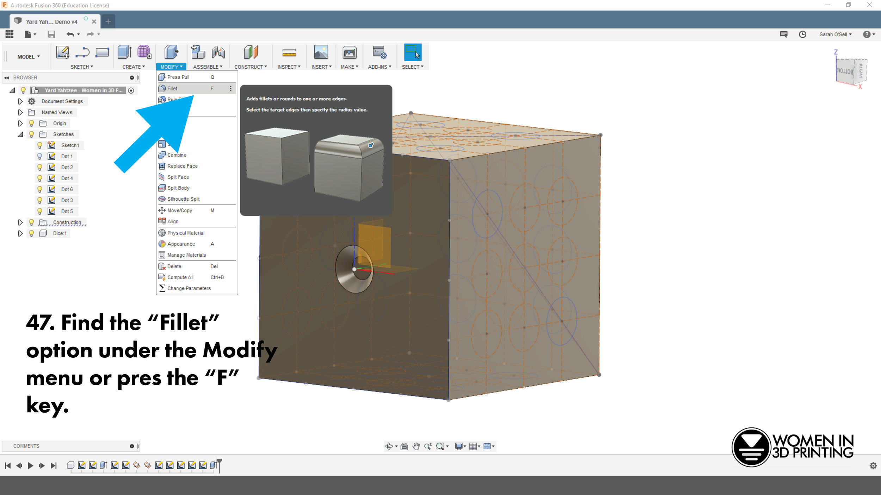This screenshot has width=881, height=495.
Task: Select the Create Form purple icon
Action: coord(144,52)
